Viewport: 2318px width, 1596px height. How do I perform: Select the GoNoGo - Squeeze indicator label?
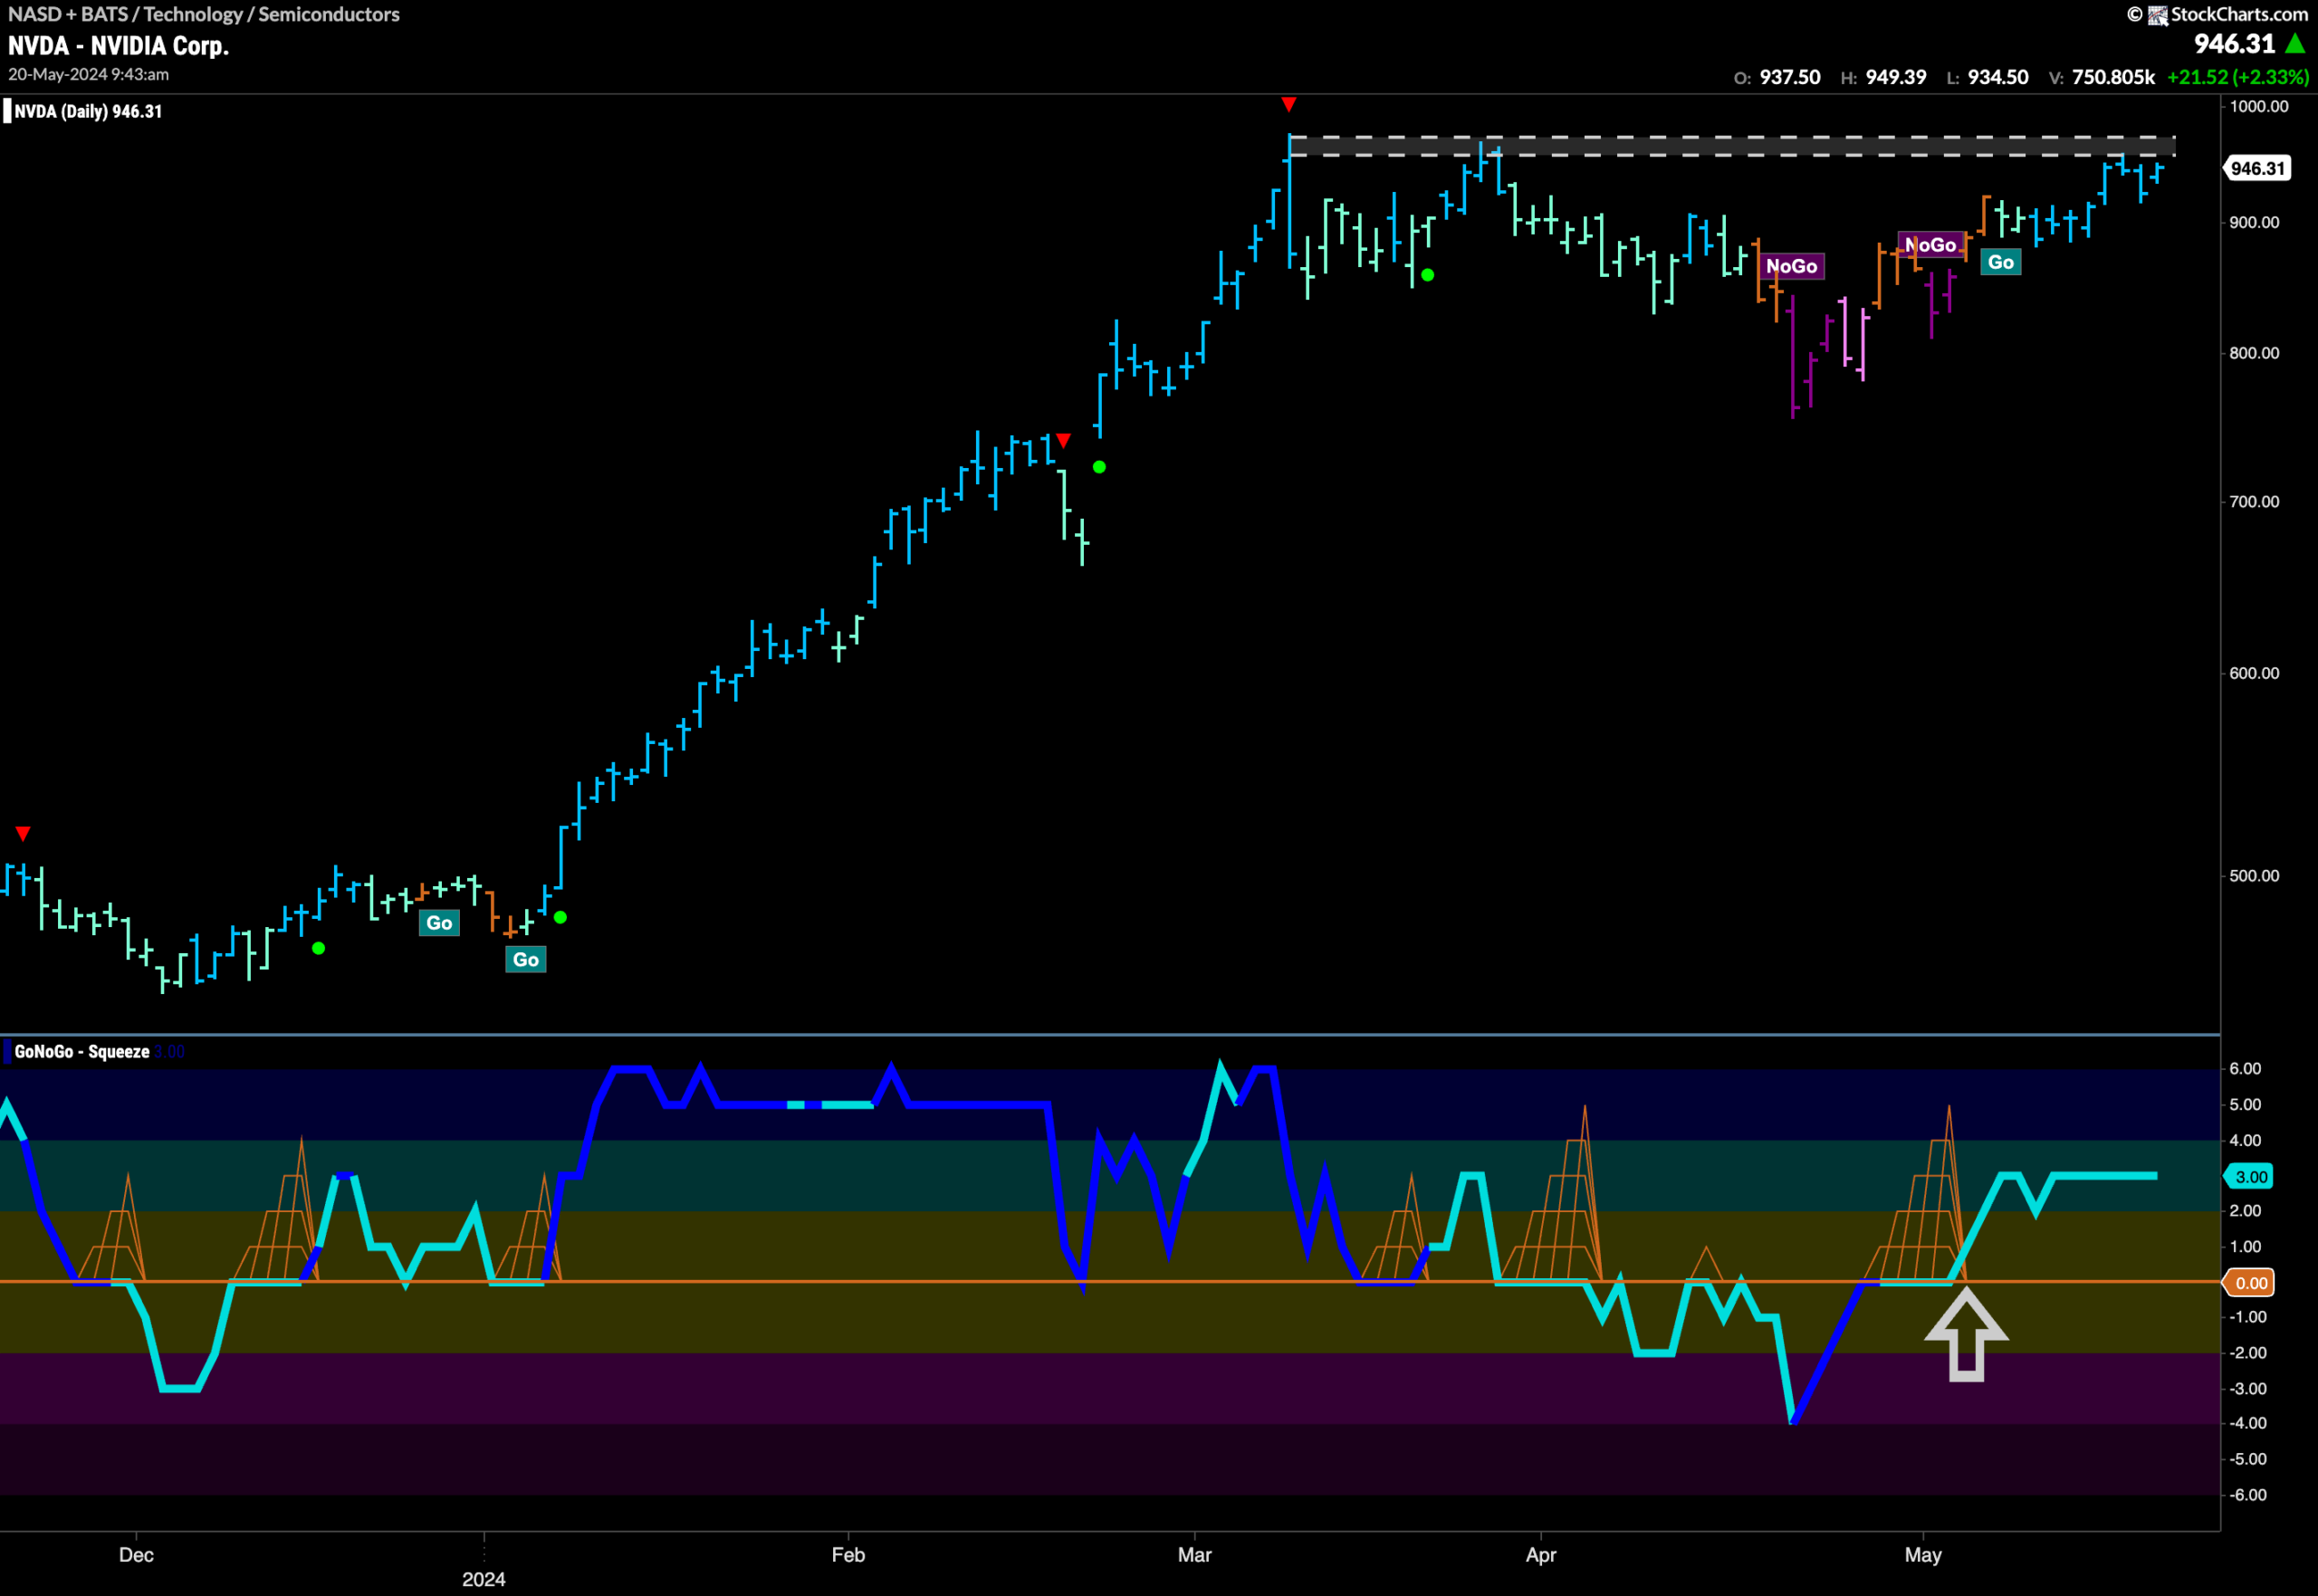82,1051
